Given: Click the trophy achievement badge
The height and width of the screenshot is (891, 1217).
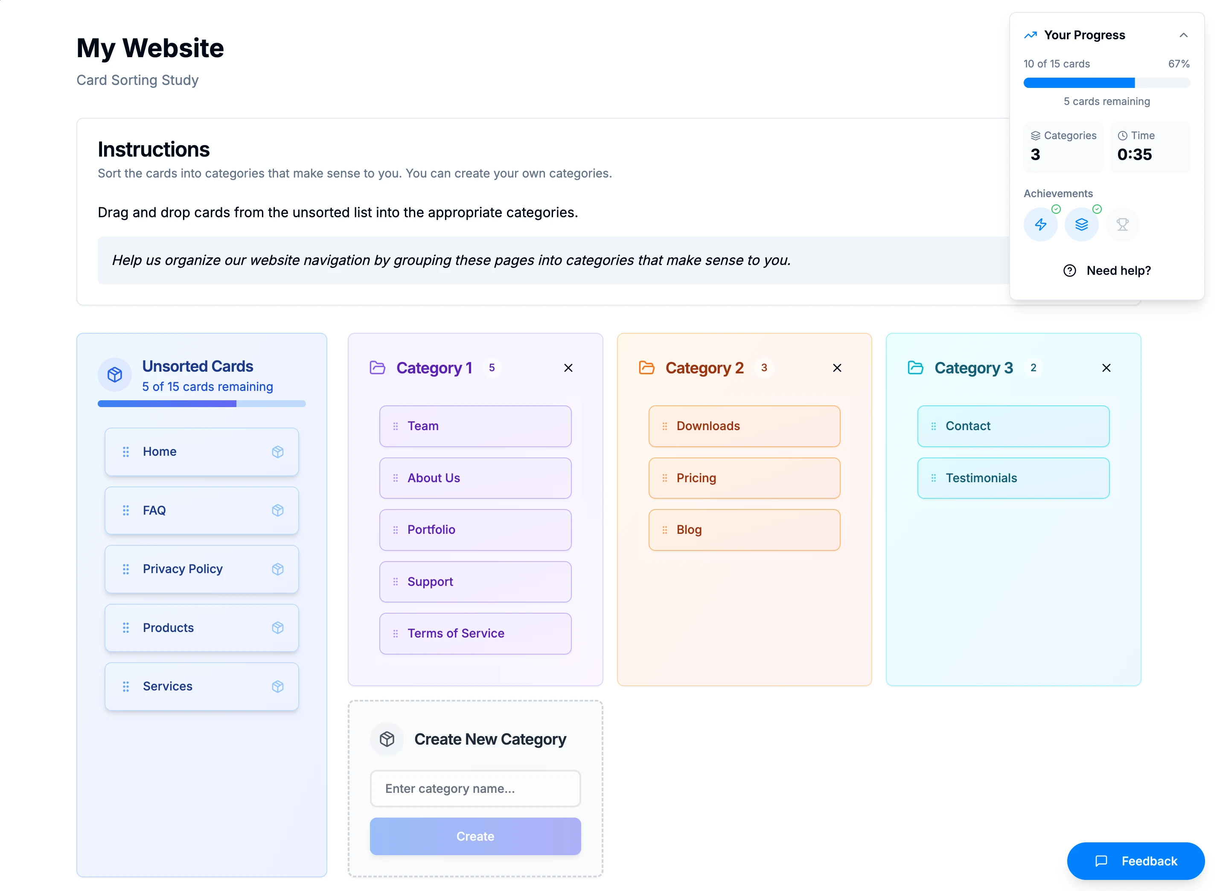Looking at the screenshot, I should (x=1121, y=224).
